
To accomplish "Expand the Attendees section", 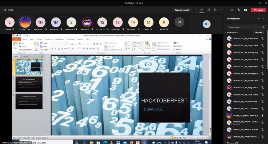I will coord(226,143).
